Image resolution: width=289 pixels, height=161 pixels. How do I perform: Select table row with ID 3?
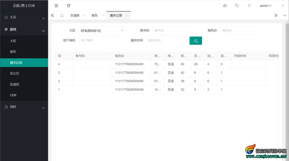(x=166, y=73)
